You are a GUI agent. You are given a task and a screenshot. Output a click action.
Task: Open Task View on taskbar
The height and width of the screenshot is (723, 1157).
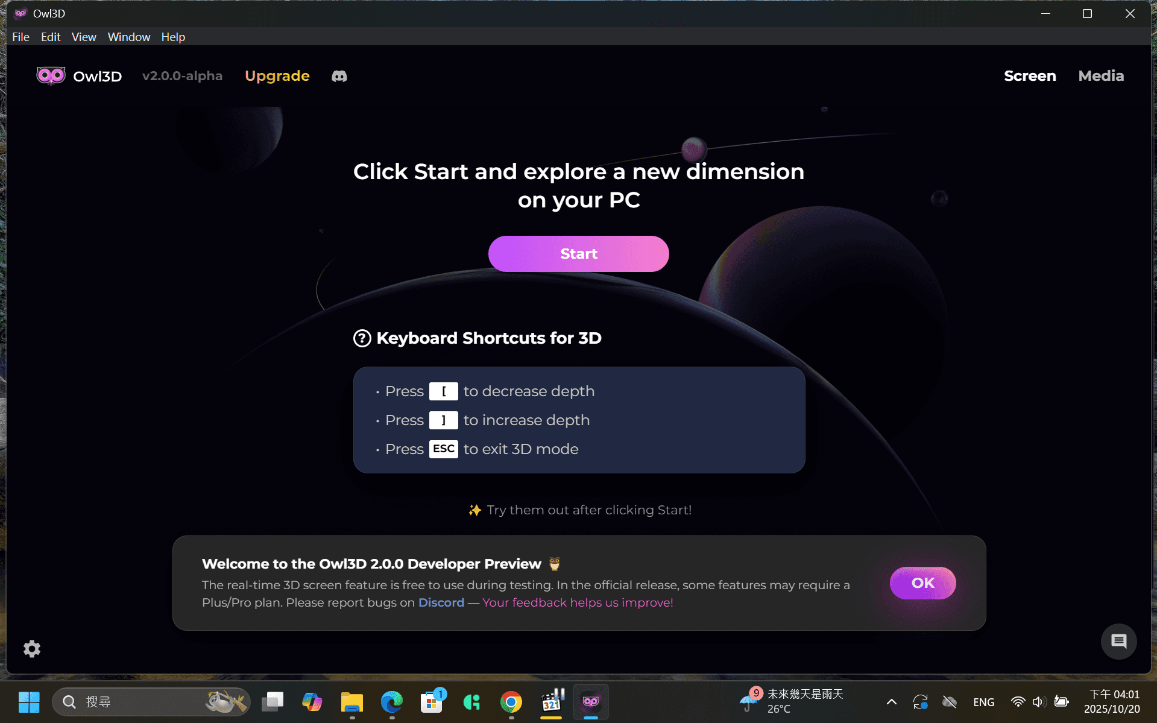pyautogui.click(x=273, y=702)
